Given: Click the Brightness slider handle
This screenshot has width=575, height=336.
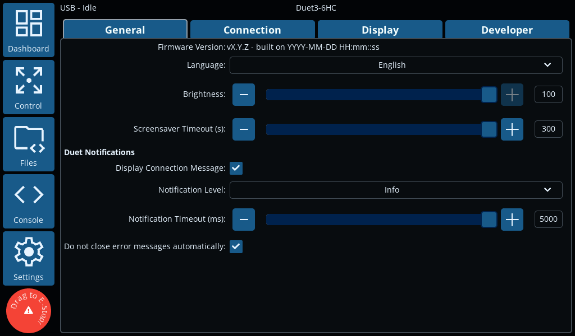Looking at the screenshot, I should [x=489, y=95].
